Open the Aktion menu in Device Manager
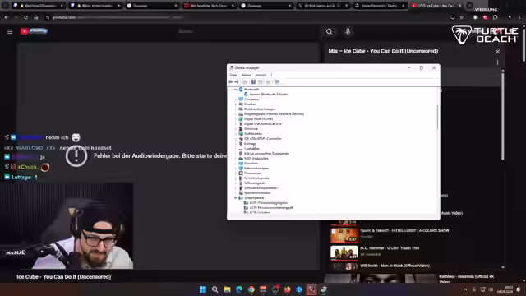Image resolution: width=526 pixels, height=296 pixels. pyautogui.click(x=246, y=75)
